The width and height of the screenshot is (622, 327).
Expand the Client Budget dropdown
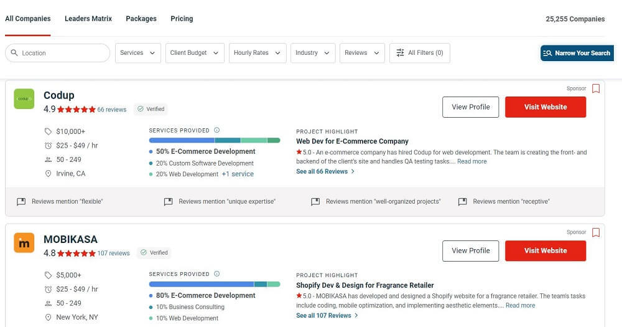195,53
